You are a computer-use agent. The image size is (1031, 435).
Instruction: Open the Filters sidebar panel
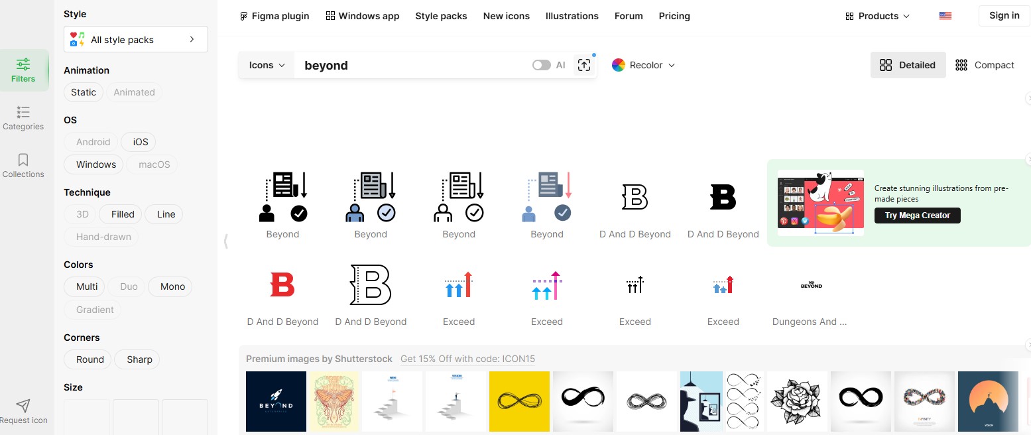point(24,70)
